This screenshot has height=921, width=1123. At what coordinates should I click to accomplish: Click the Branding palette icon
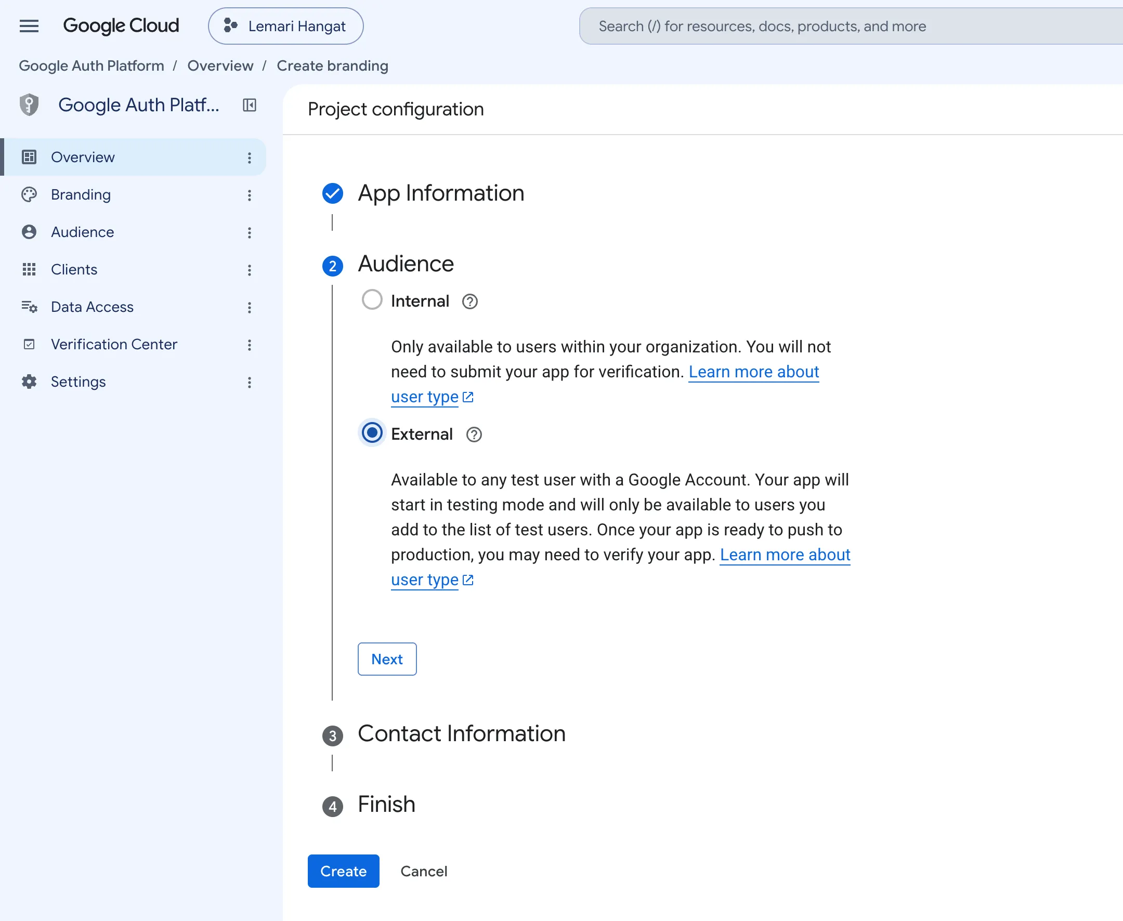click(29, 195)
